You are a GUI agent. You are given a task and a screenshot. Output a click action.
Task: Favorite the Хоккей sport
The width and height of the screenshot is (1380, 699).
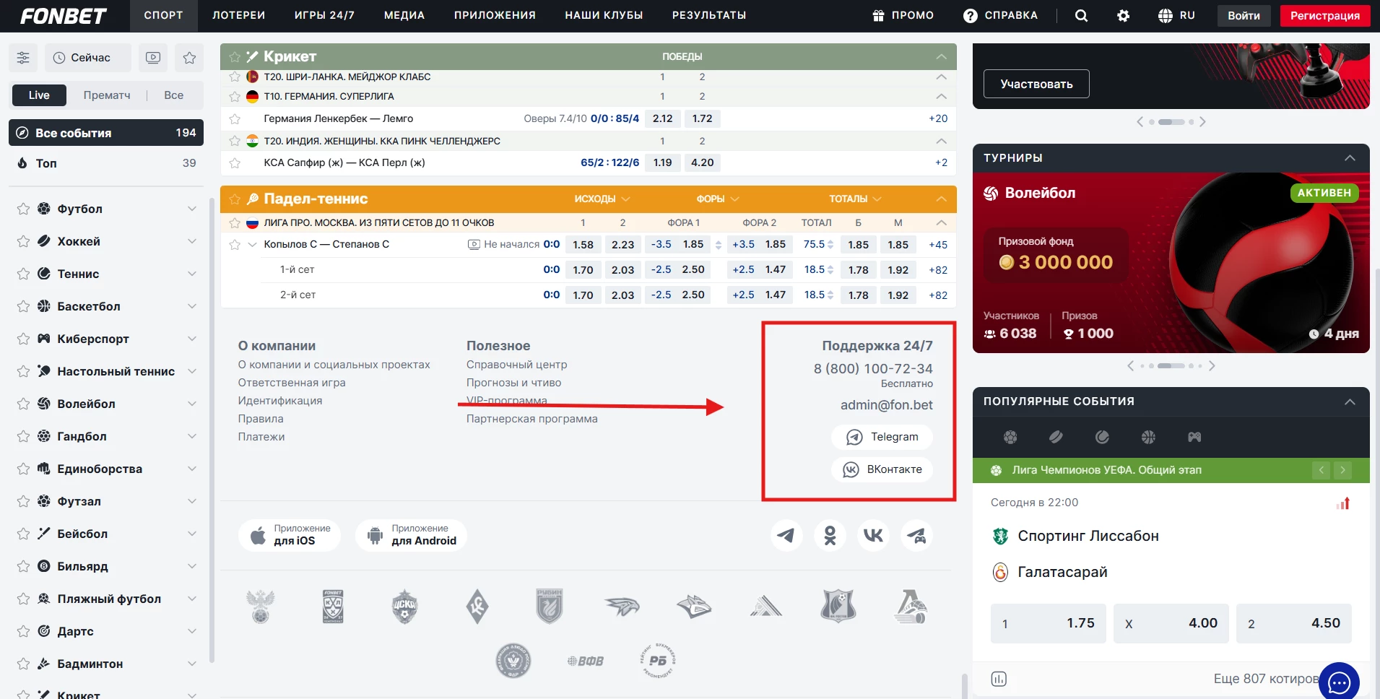point(23,241)
